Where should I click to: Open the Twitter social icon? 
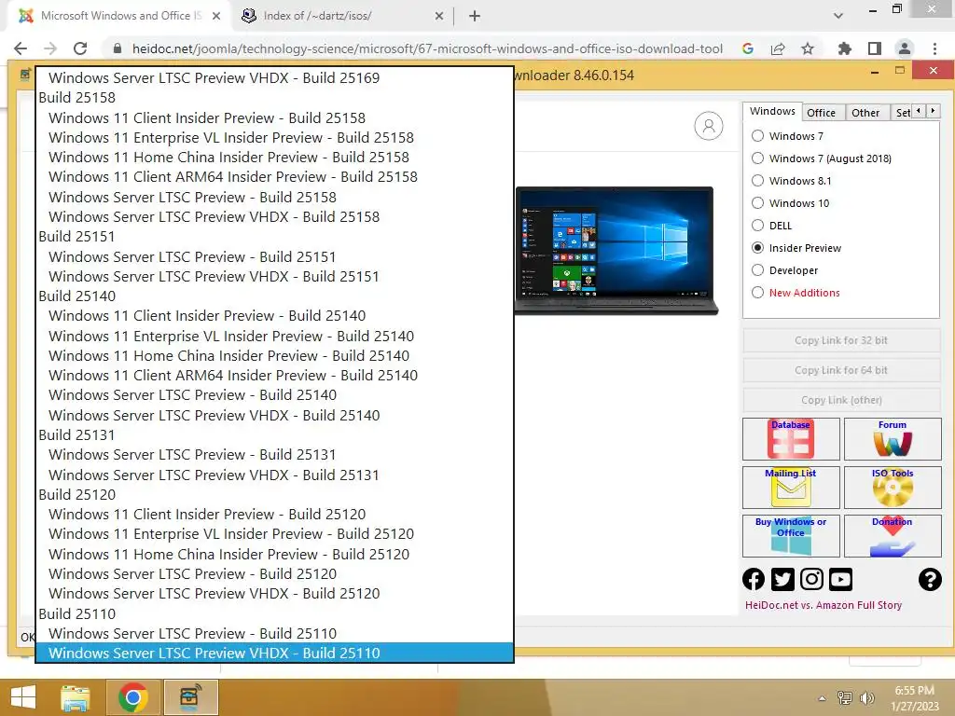click(782, 579)
